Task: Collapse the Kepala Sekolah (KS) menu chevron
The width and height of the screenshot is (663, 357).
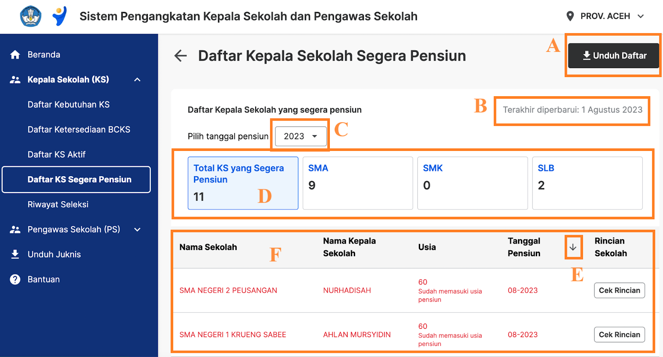Action: click(x=138, y=80)
